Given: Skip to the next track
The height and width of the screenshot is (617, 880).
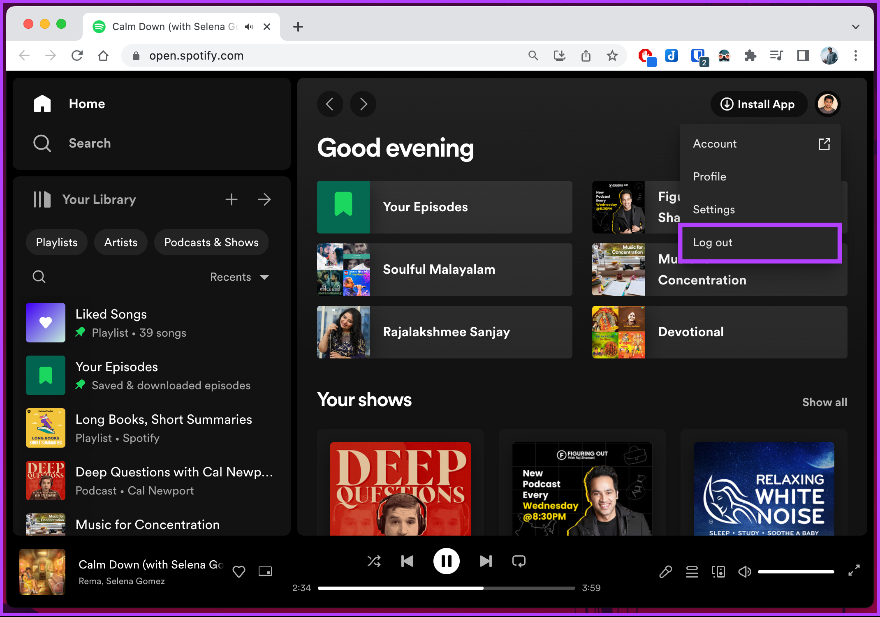Looking at the screenshot, I should tap(486, 561).
